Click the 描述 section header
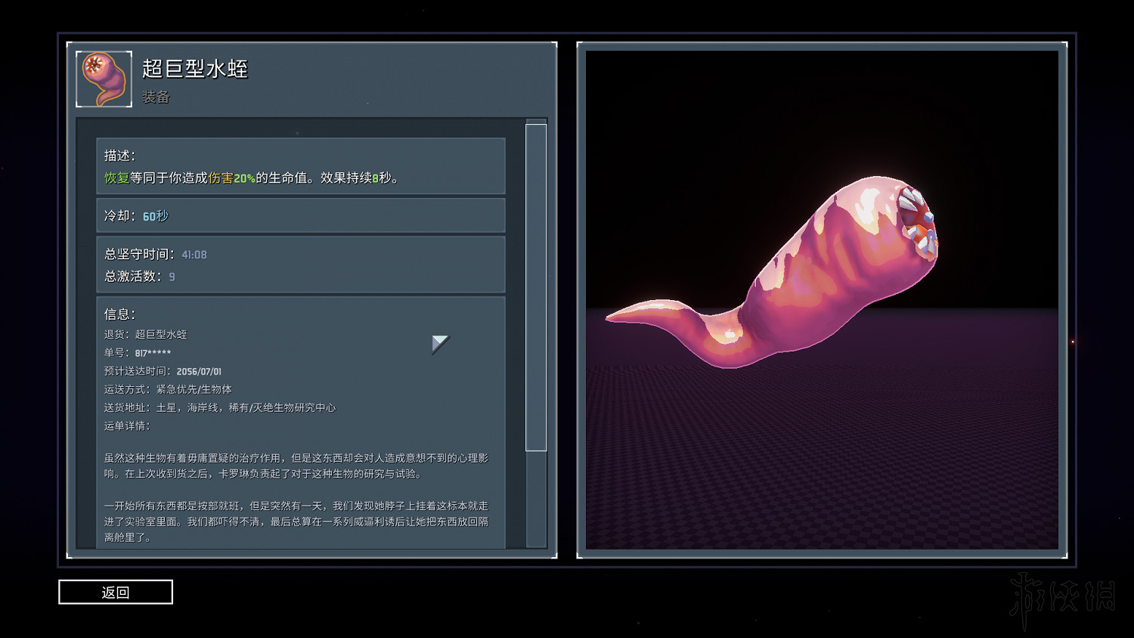The image size is (1134, 638). coord(119,156)
